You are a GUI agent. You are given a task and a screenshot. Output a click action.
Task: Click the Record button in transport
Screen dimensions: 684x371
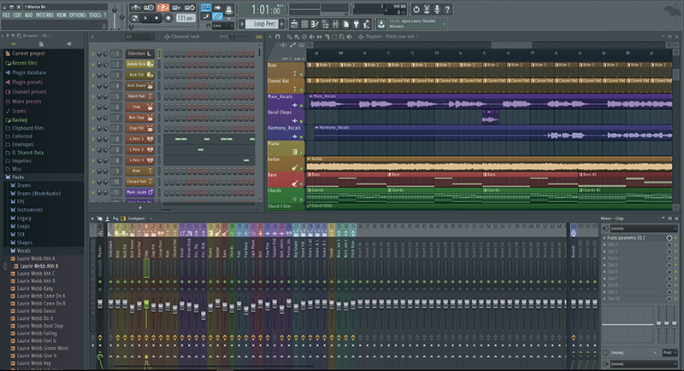(x=168, y=18)
